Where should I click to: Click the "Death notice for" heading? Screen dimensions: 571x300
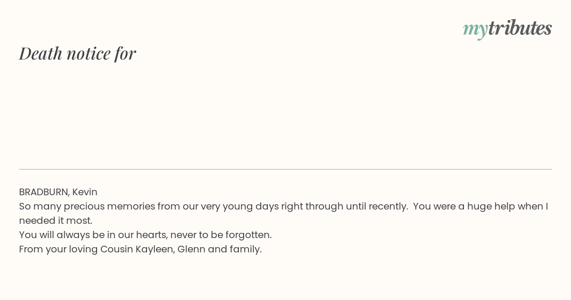pos(78,53)
